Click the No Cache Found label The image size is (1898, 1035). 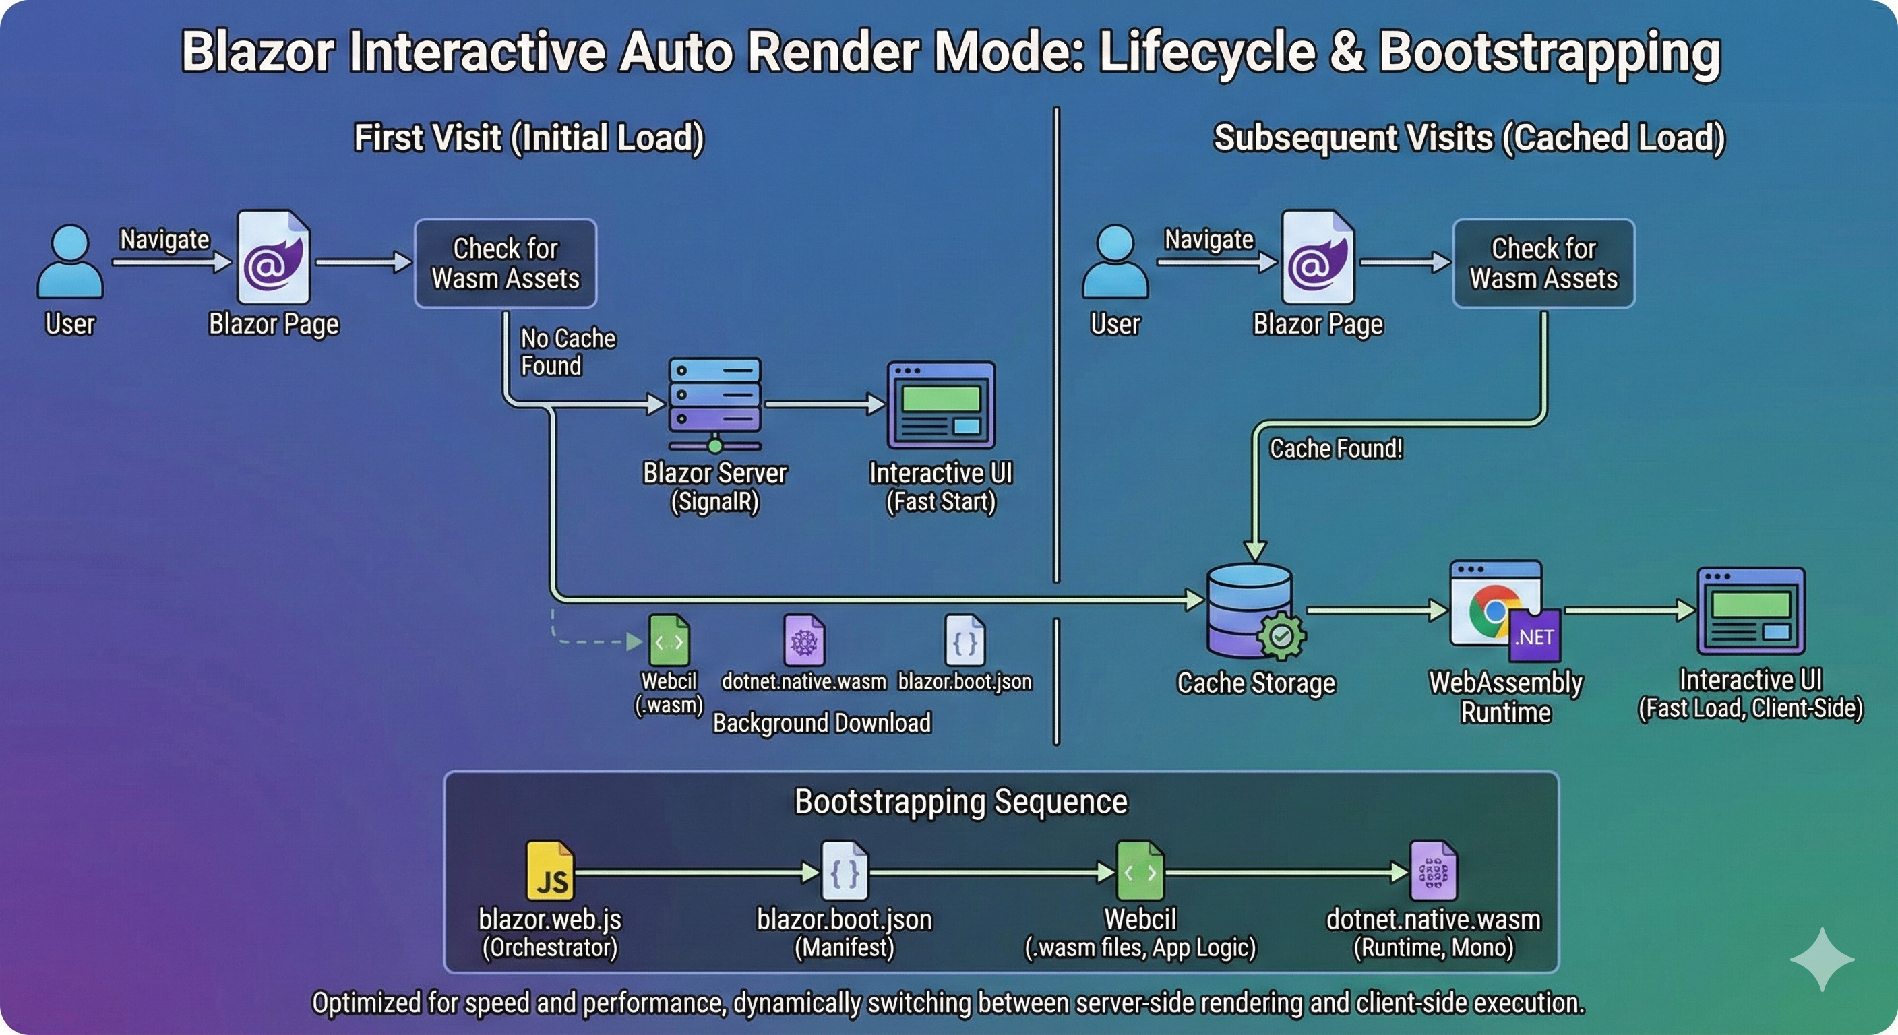pyautogui.click(x=566, y=352)
